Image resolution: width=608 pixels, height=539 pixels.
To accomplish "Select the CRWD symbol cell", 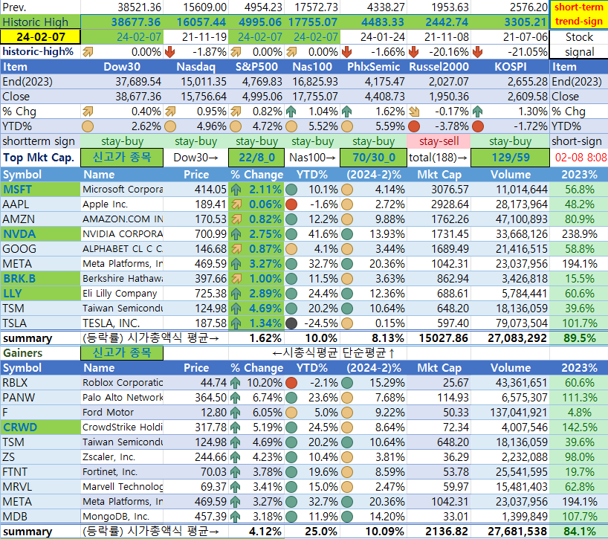I will click(40, 427).
